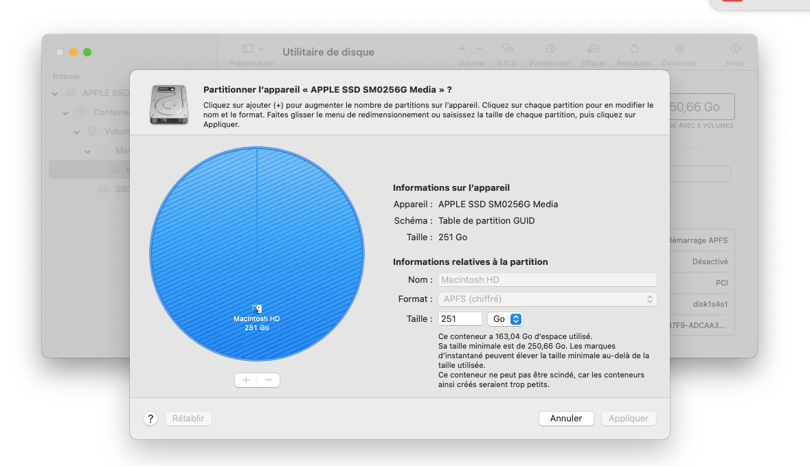Select the Volum… stacked layers icon in the sidebar

click(x=93, y=131)
